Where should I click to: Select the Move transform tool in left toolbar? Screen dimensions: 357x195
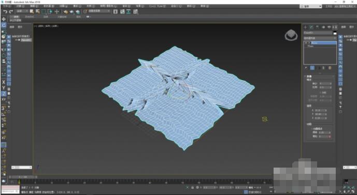click(4, 19)
